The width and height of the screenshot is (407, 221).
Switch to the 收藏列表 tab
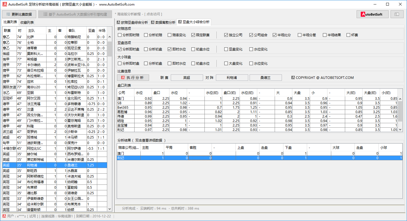tap(27, 22)
